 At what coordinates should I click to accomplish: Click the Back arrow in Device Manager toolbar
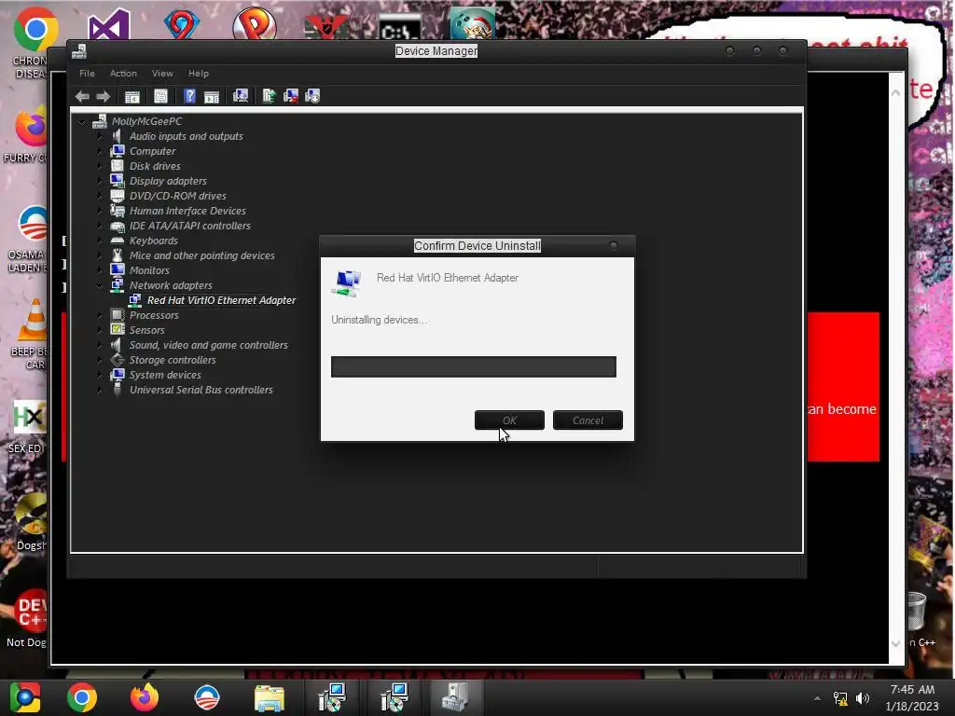[82, 96]
